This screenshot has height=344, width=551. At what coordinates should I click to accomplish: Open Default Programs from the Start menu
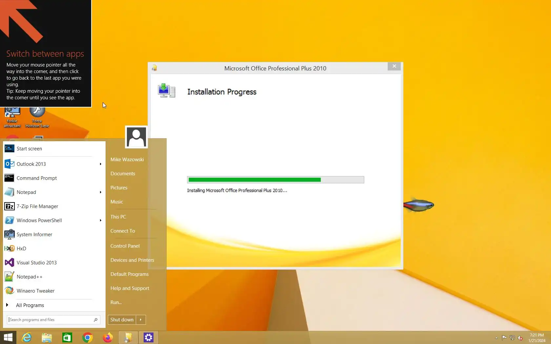pyautogui.click(x=130, y=274)
